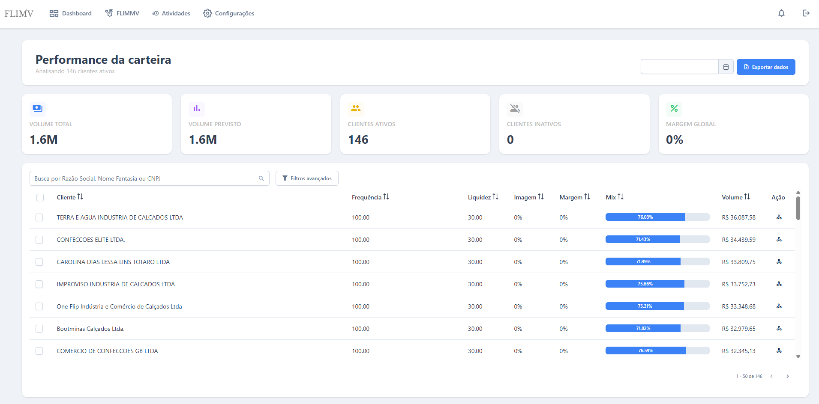The height and width of the screenshot is (404, 819).
Task: Click the notifications bell icon
Action: [x=781, y=13]
